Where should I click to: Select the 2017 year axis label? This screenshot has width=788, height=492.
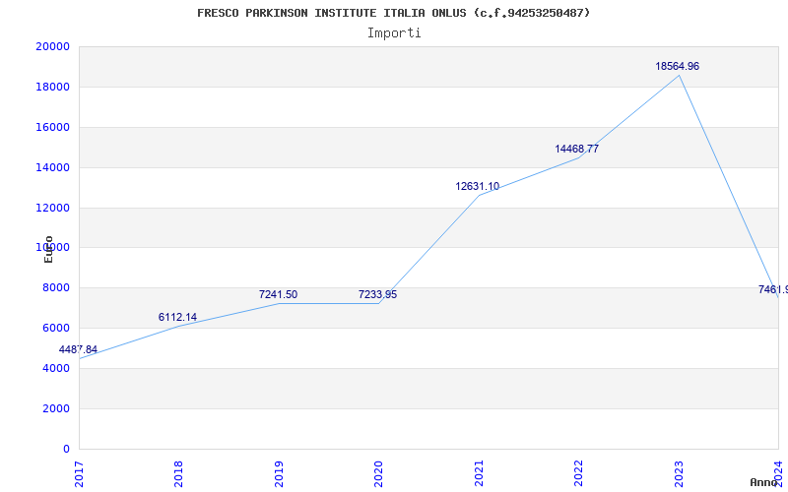79,472
